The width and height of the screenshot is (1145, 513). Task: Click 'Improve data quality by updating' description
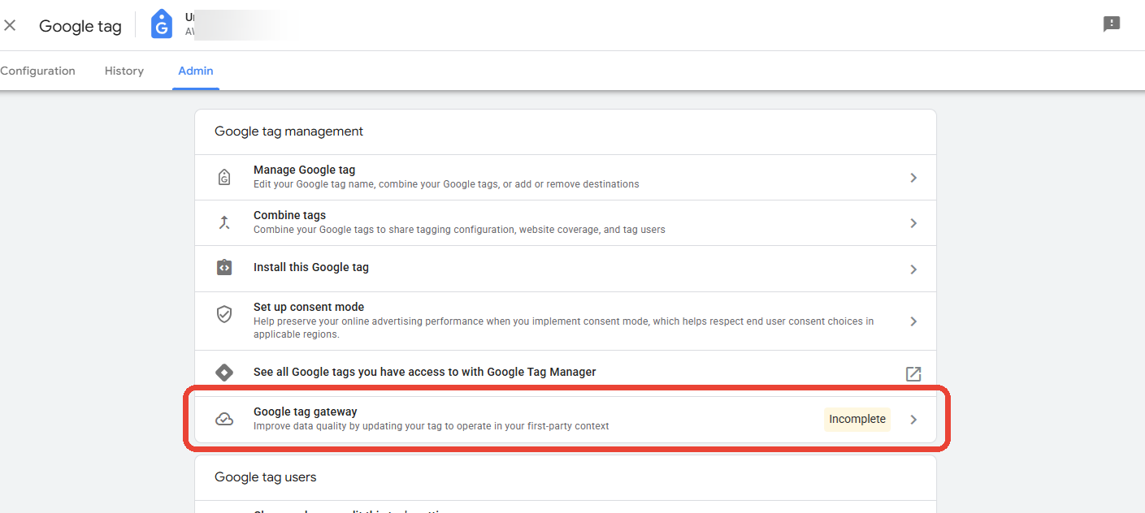pyautogui.click(x=431, y=426)
